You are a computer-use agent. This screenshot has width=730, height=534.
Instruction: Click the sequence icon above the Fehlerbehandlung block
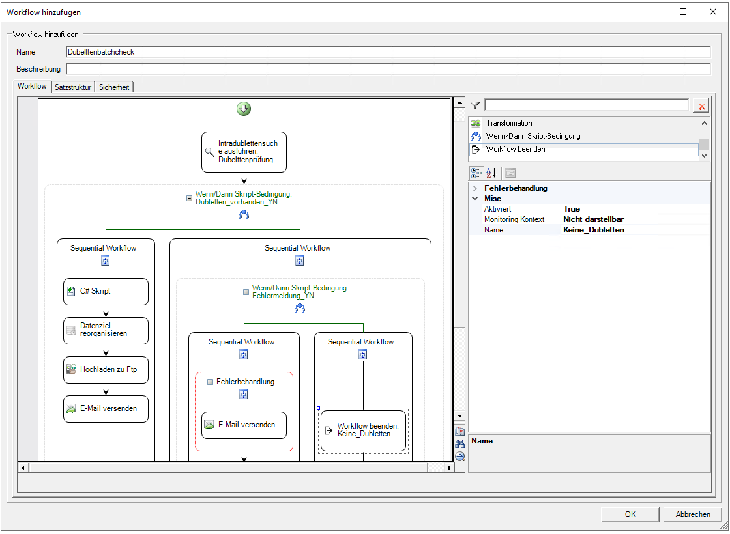[244, 354]
